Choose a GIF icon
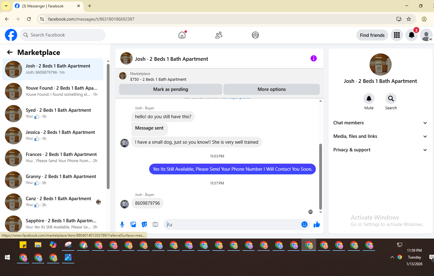 click(155, 224)
